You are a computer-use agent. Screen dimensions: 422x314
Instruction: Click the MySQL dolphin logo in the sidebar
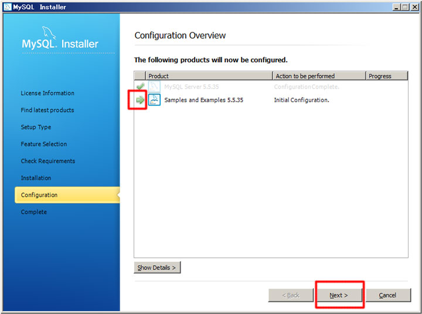pos(49,33)
